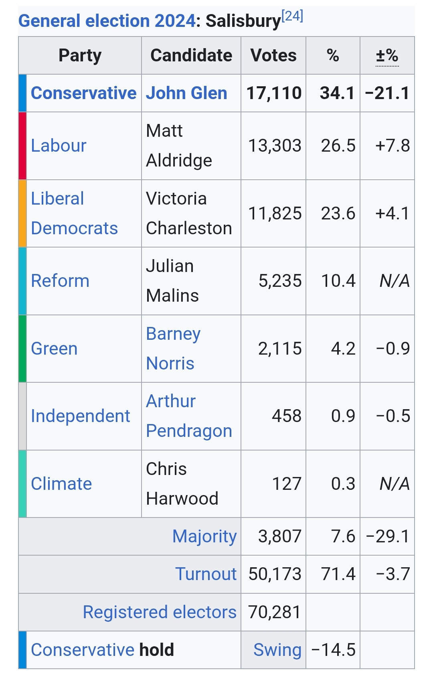Open the Liberal Democrats link
433x690 pixels.
coord(74,213)
